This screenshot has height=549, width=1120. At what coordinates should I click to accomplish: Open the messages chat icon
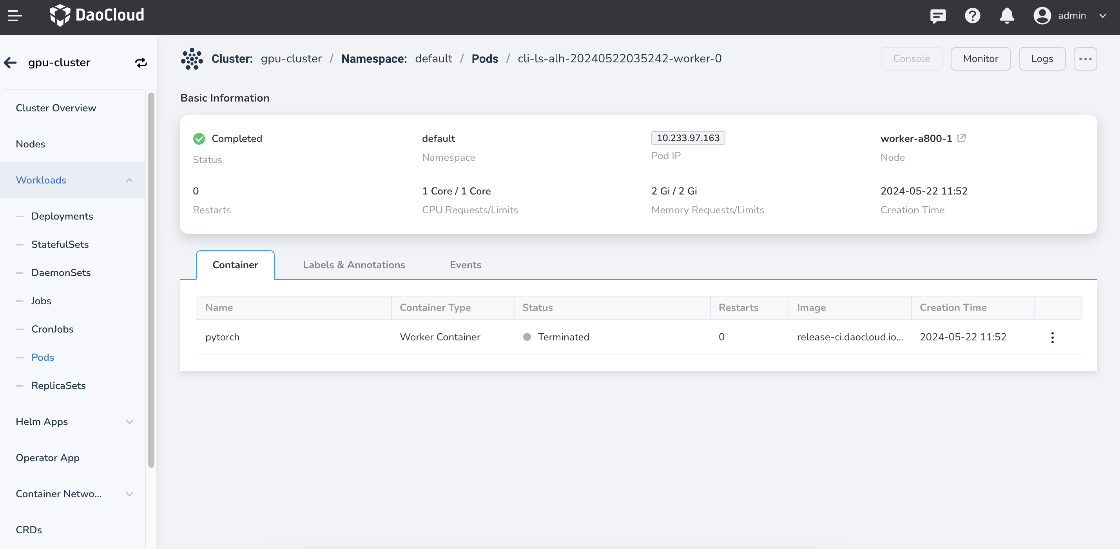pos(938,16)
